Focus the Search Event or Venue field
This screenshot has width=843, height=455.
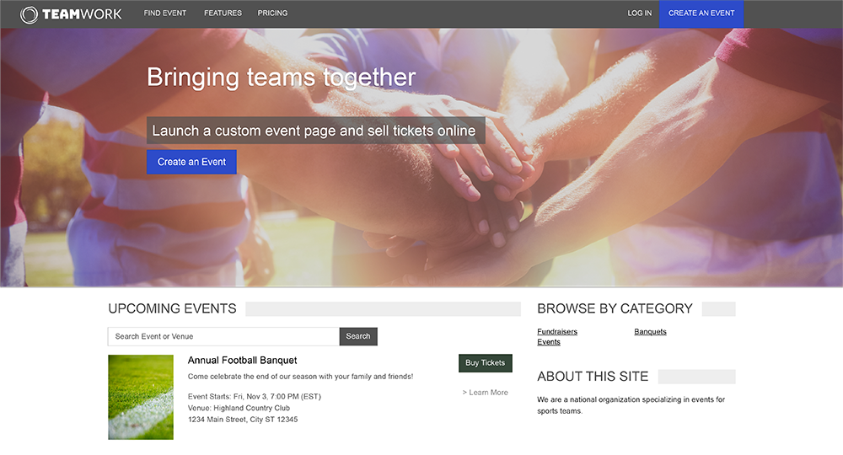pos(223,336)
